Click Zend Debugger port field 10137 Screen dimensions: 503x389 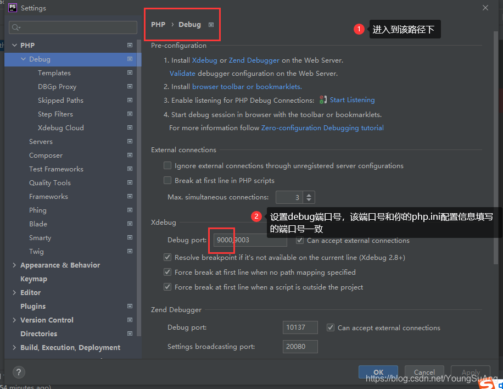coord(300,327)
